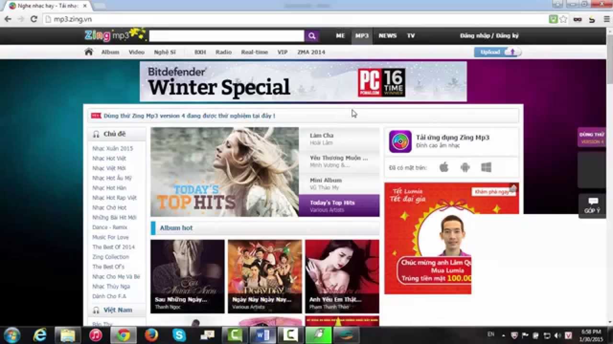Click the green extension icon in the address bar
Image resolution: width=613 pixels, height=344 pixels.
(x=553, y=19)
